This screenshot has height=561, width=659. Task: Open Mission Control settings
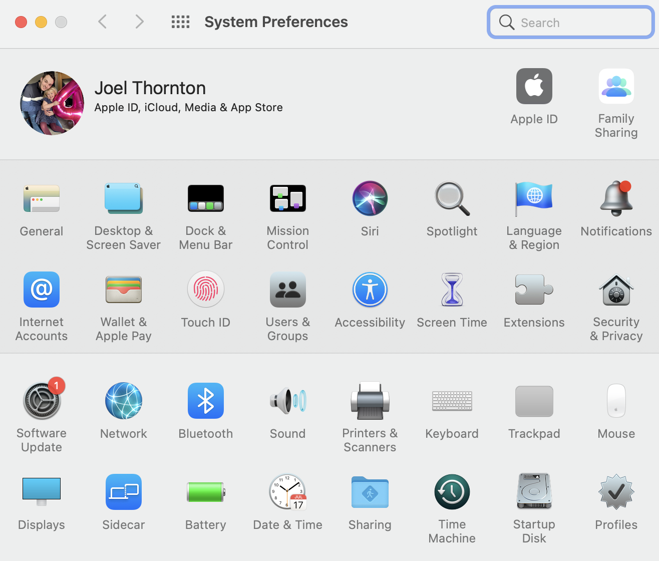[288, 198]
